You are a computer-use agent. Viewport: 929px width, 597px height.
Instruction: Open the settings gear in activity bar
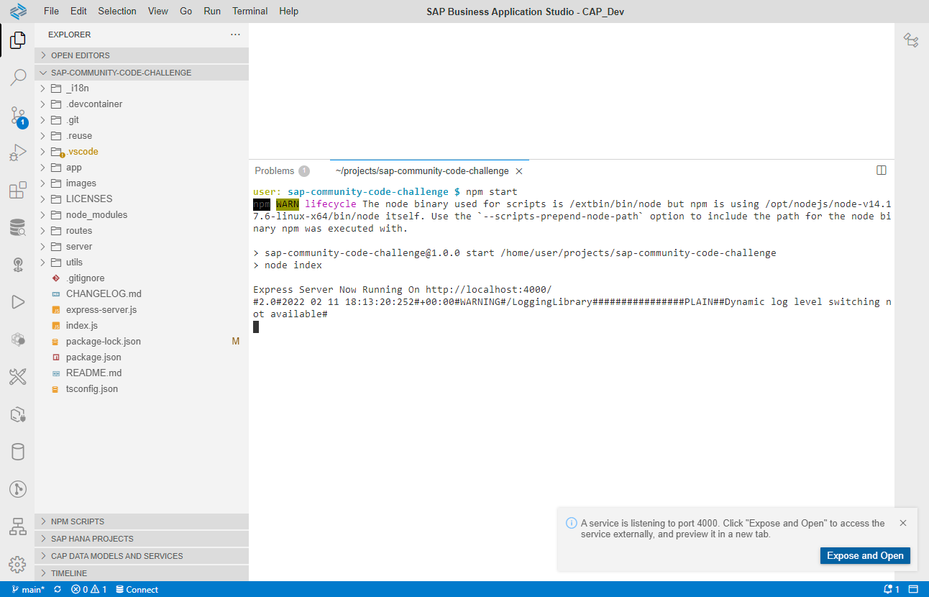[x=18, y=564]
